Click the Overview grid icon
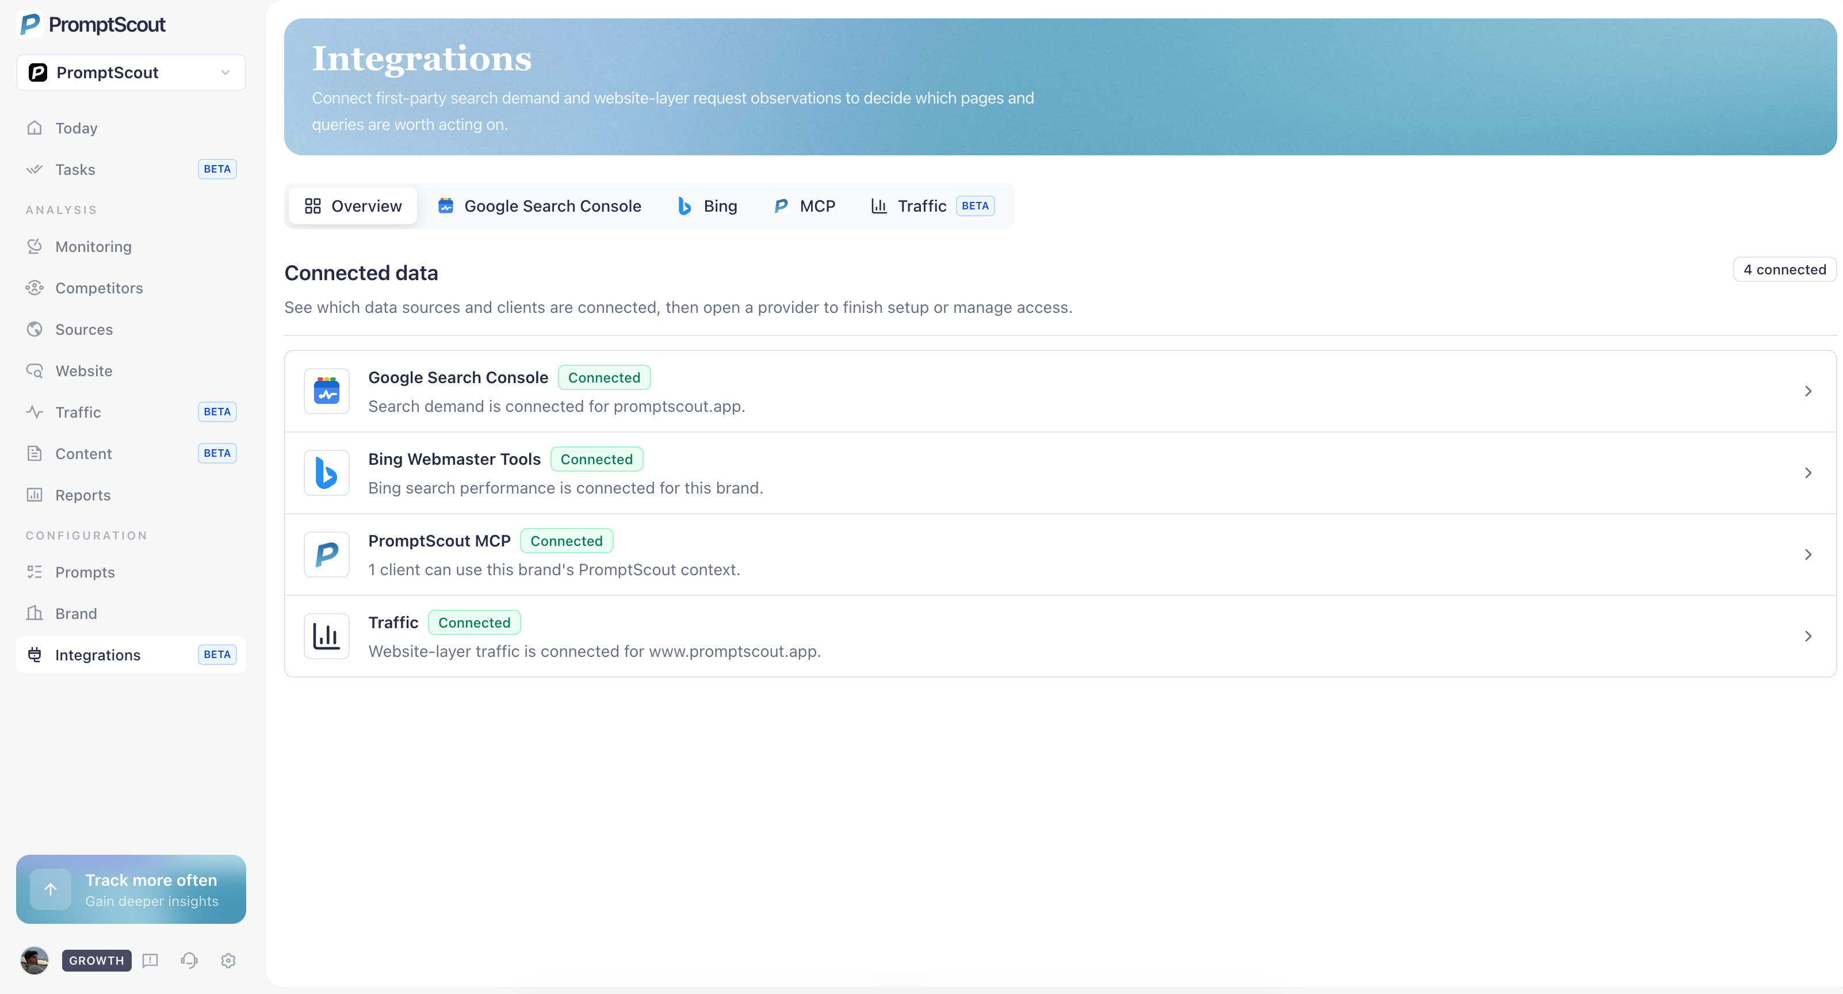 [x=313, y=206]
